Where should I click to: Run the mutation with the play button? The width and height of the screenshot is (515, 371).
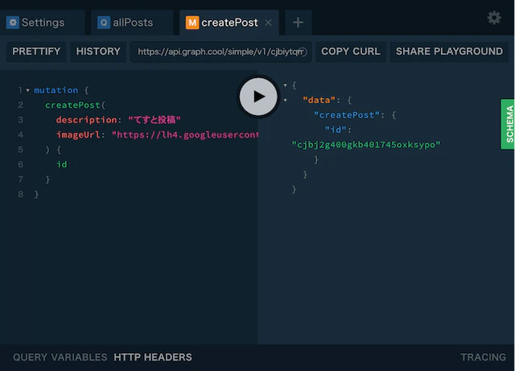(x=258, y=97)
